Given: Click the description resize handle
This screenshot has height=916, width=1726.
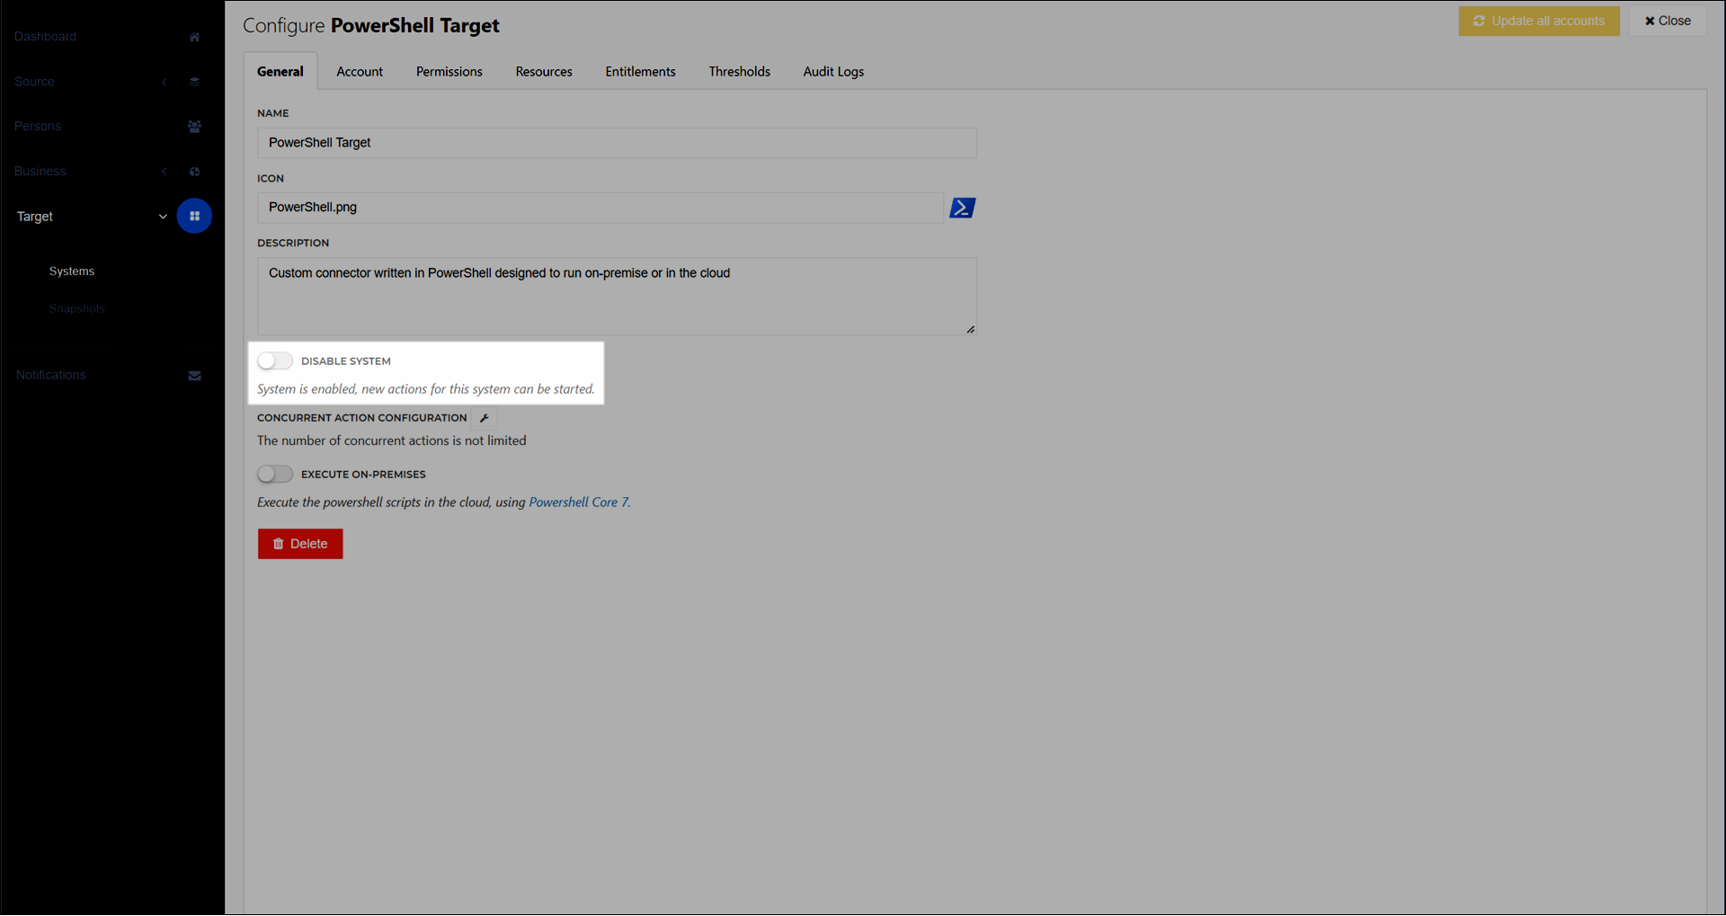Looking at the screenshot, I should click(x=970, y=330).
